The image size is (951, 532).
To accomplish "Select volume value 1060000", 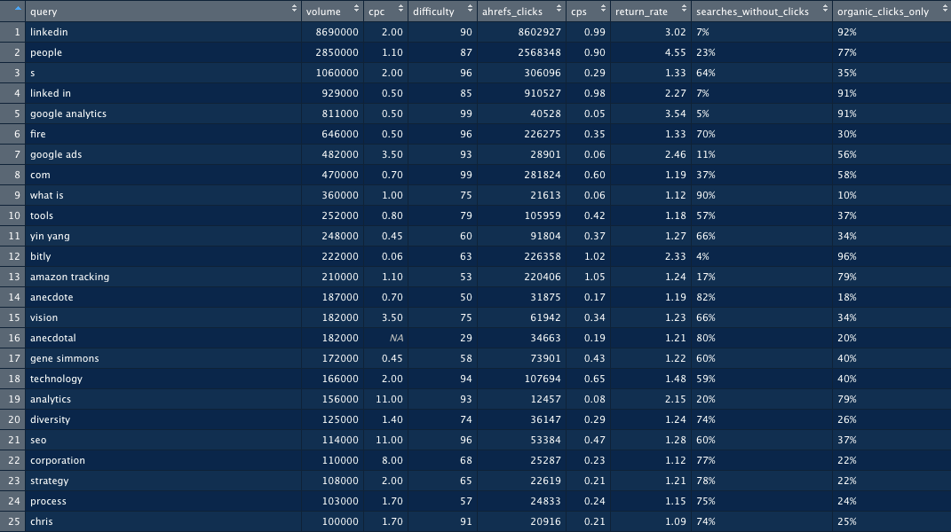I will pyautogui.click(x=337, y=73).
